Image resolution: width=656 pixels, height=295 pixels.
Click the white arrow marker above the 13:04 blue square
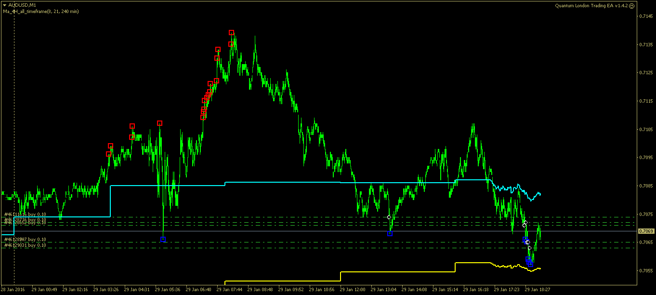pos(389,217)
